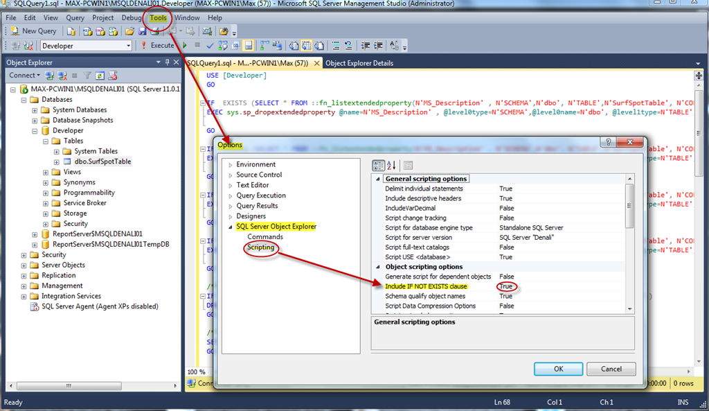The width and height of the screenshot is (709, 411).
Task: Click the Increase Indent icon
Action: (378, 45)
